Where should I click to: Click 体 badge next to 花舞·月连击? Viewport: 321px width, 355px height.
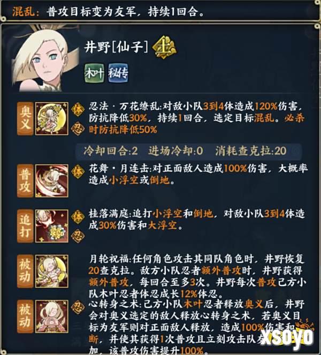78,171
